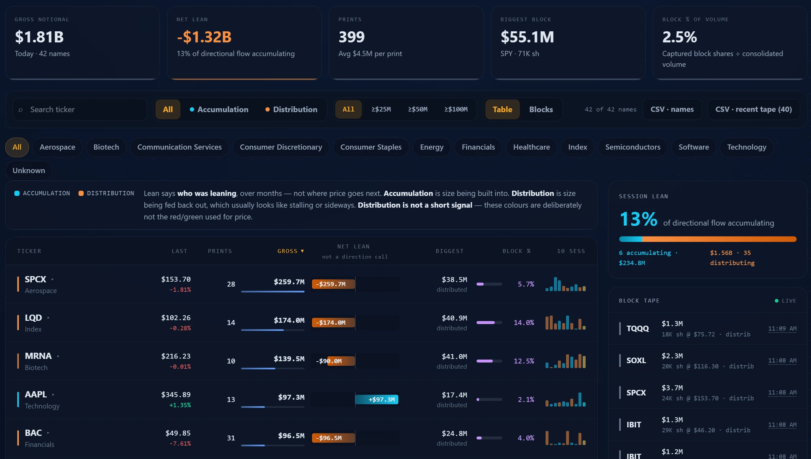Open the MRNA 10-session sparkline

tap(565, 361)
